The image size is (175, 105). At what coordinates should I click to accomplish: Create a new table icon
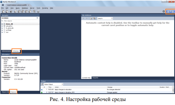click(x=19, y=11)
